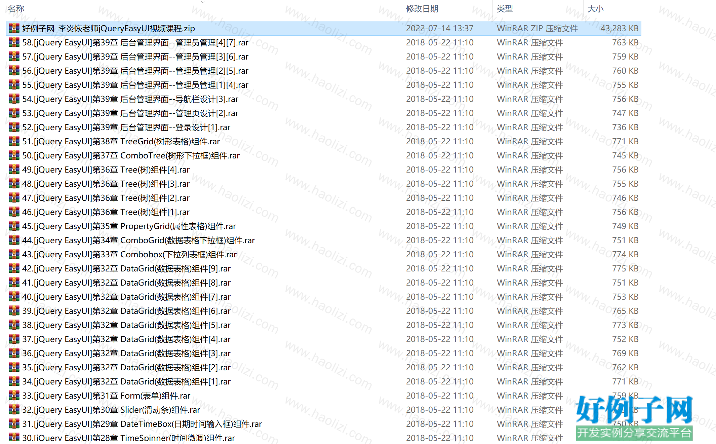The height and width of the screenshot is (444, 716).
Task: Click the archive icon of file 50 ComboTree.rar
Action: tap(14, 155)
